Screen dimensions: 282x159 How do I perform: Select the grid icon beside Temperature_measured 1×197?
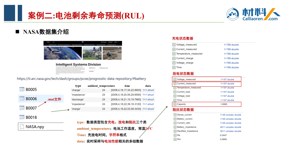[175, 88]
